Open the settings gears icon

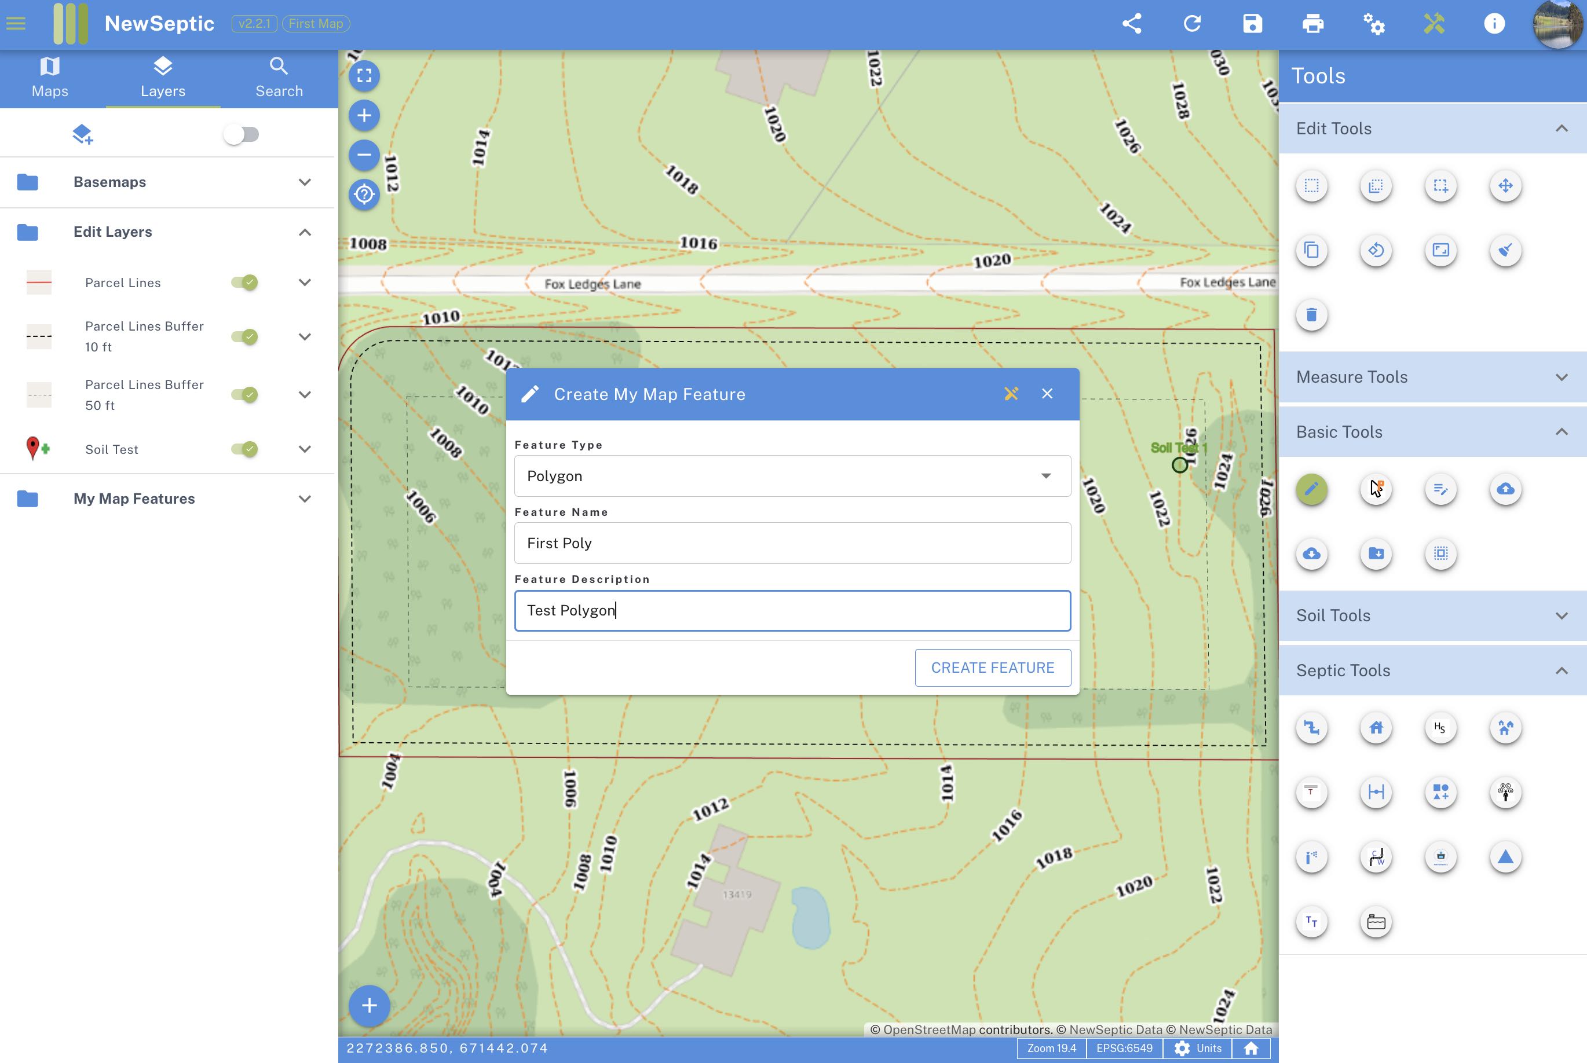coord(1373,24)
